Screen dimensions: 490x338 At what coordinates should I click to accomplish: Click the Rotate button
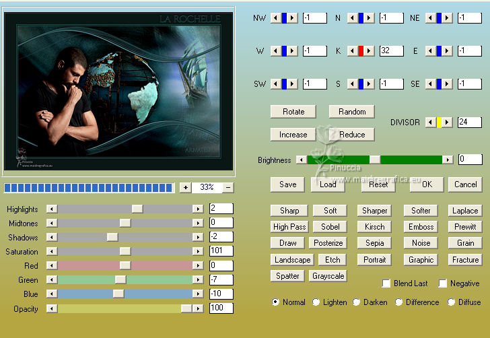point(293,112)
